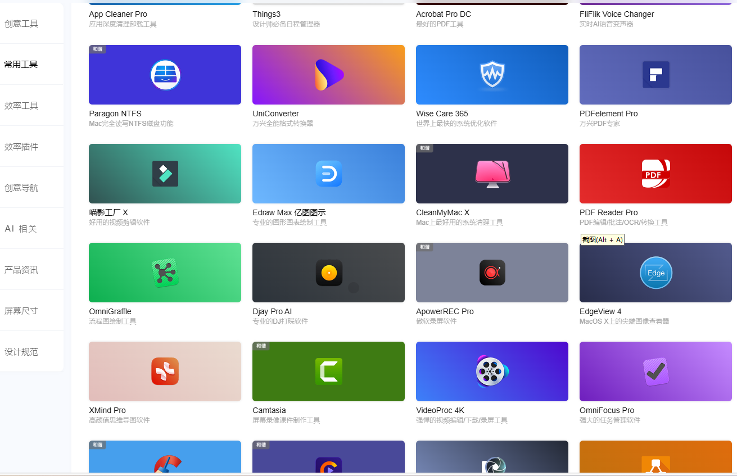Open the OmniGraffle title link

110,311
